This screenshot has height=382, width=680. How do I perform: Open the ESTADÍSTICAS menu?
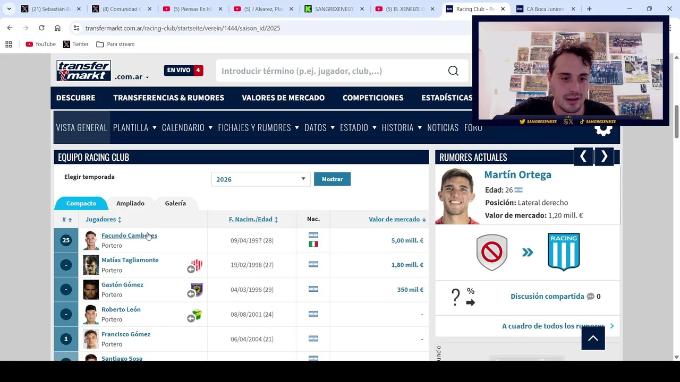pyautogui.click(x=447, y=98)
